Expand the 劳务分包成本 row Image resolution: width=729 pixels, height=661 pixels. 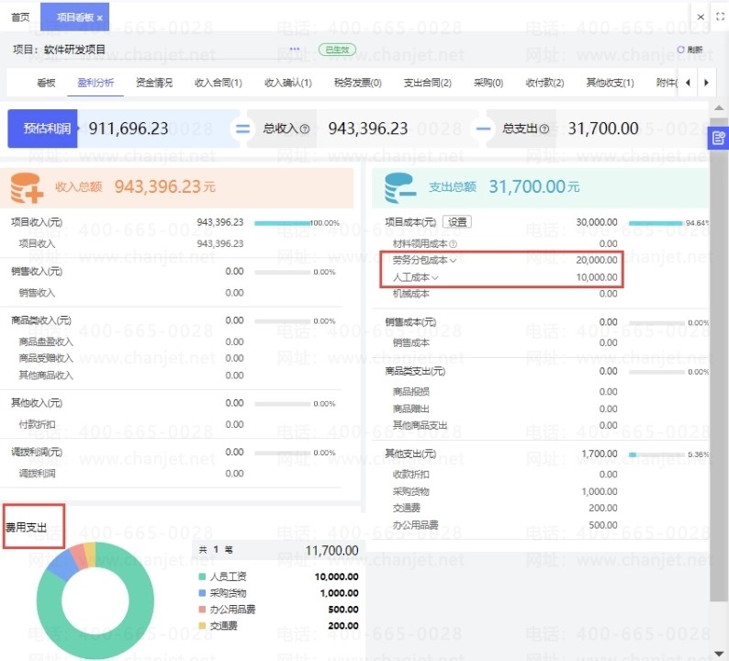point(453,261)
